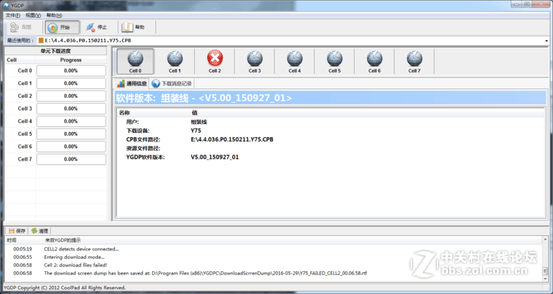Select the 用户 row
This screenshot has height=294, width=553.
(x=330, y=122)
